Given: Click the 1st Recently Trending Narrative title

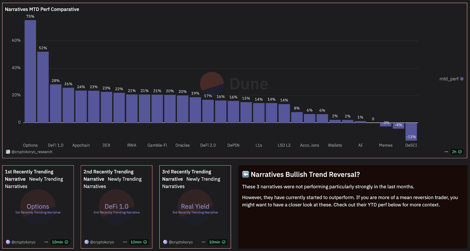Looking at the screenshot, I should 29,175.
